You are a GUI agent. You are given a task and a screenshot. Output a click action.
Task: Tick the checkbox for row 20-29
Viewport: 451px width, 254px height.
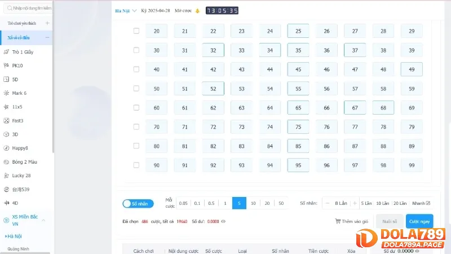click(136, 31)
